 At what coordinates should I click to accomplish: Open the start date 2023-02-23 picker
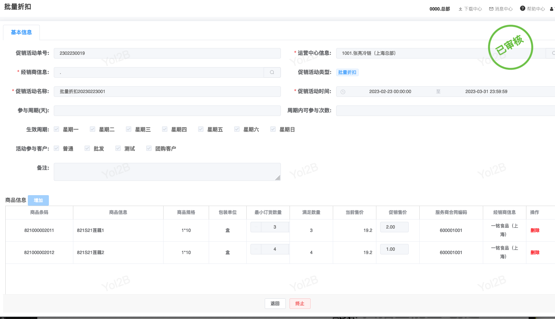pos(390,92)
